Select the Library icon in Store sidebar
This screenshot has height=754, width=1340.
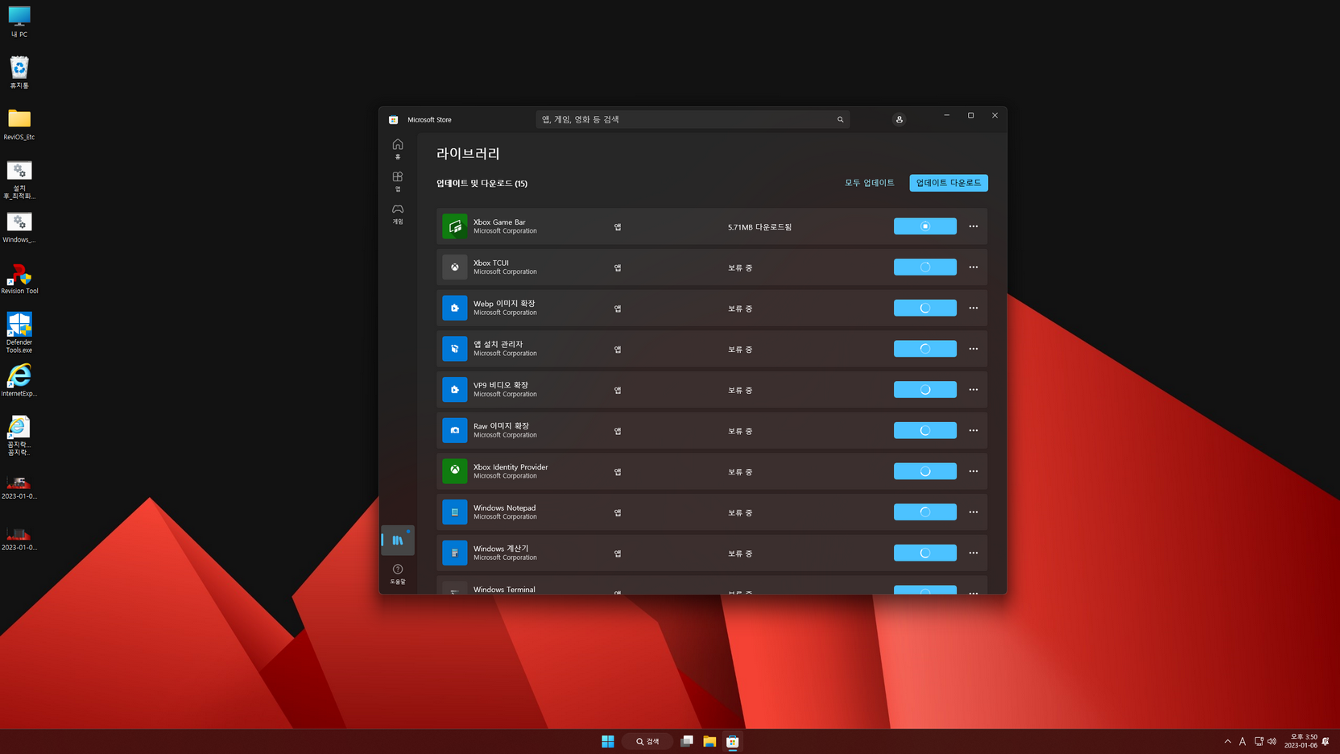pos(398,540)
